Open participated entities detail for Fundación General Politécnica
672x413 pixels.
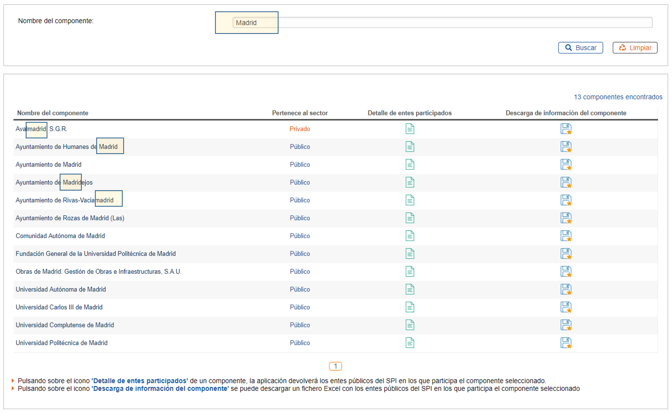pyautogui.click(x=410, y=254)
